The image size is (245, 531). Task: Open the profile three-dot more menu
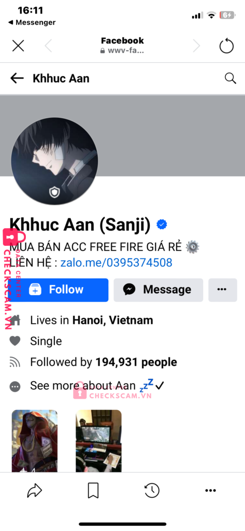(x=222, y=290)
